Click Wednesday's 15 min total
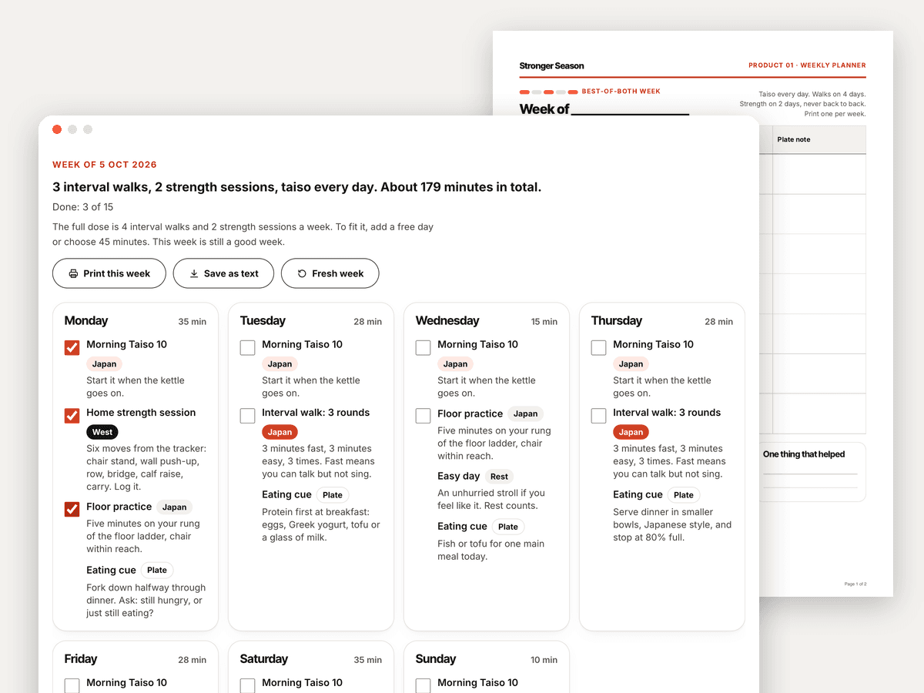Image resolution: width=924 pixels, height=693 pixels. pos(544,322)
